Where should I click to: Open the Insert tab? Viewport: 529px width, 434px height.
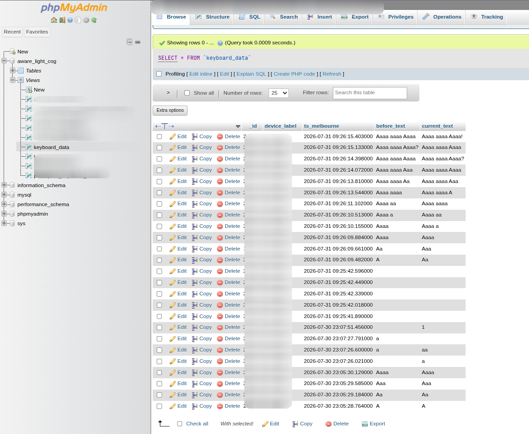(x=319, y=17)
